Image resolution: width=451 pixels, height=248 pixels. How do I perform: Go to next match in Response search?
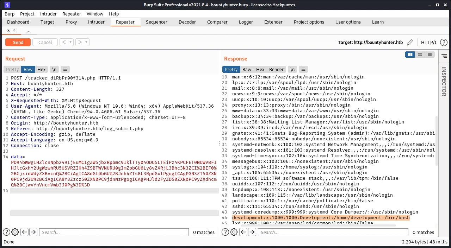252,232
